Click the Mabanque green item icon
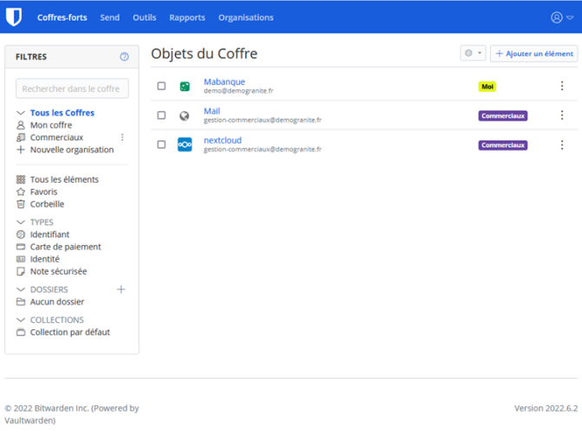582x434 pixels. [184, 87]
